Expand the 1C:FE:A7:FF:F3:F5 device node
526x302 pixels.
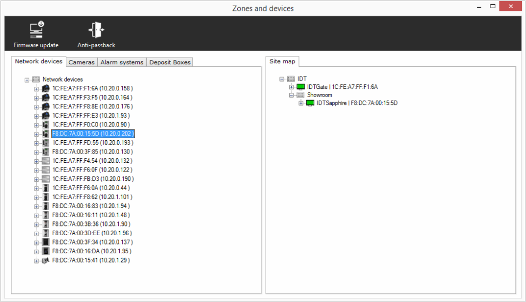(36, 98)
